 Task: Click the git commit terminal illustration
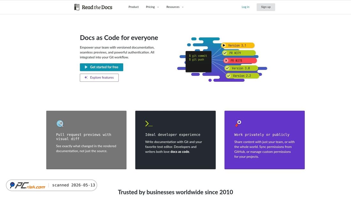pos(198,61)
